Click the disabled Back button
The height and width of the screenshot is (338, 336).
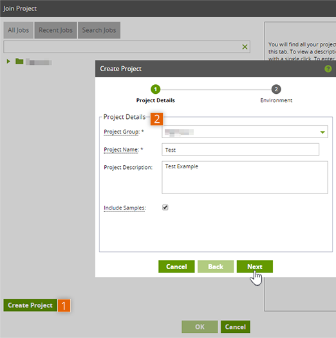[x=216, y=267]
